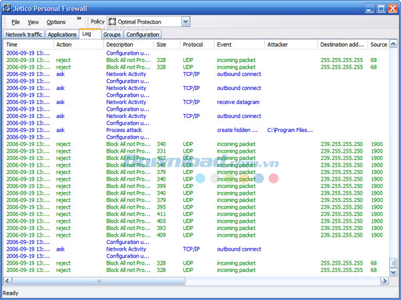Screen dimensions: 401x300
Task: Click the Jetico Personal Firewall title bar icon
Action: click(8, 8)
